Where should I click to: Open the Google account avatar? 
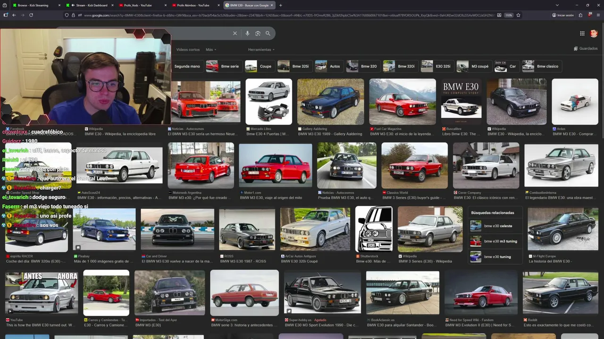594,33
